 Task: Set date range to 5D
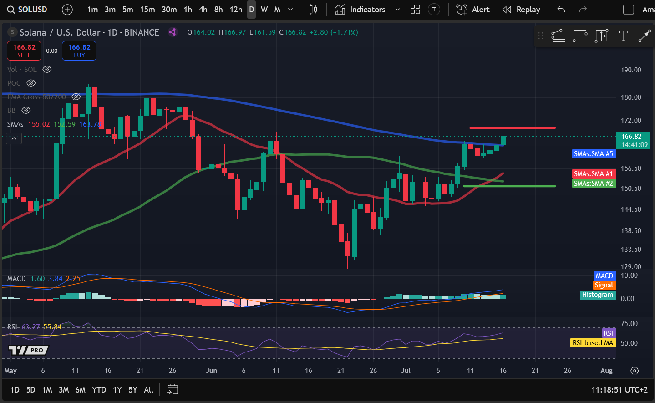coord(30,389)
